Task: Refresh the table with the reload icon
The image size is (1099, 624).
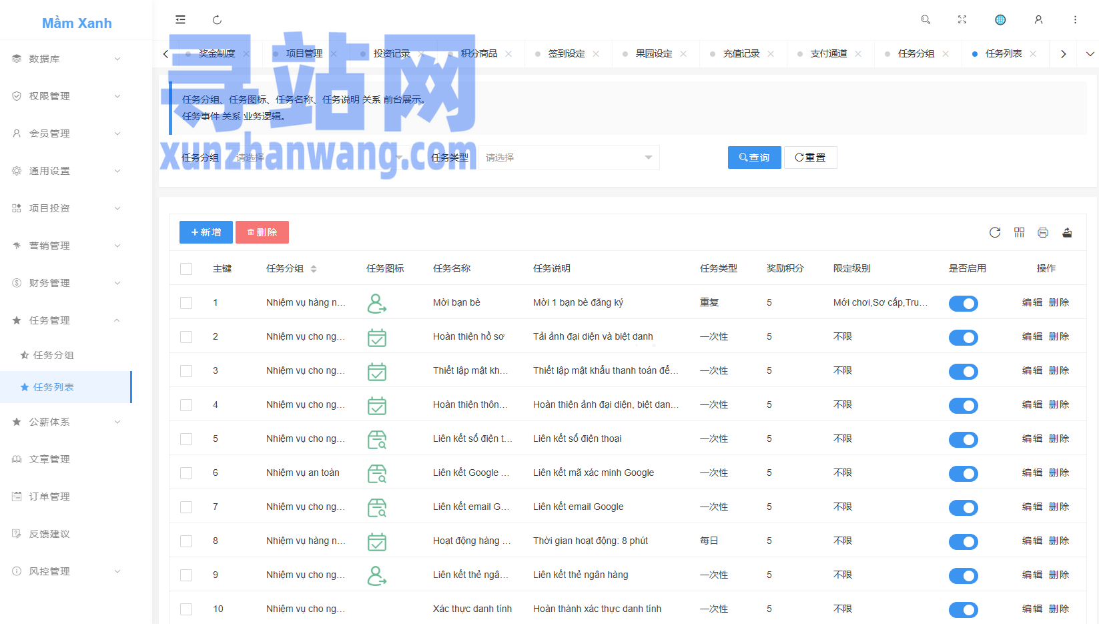Action: (x=995, y=232)
